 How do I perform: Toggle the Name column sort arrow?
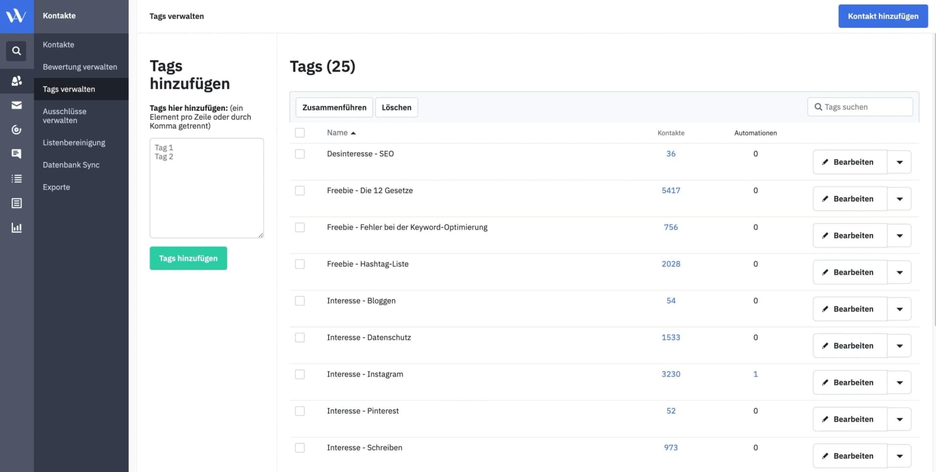pyautogui.click(x=354, y=133)
